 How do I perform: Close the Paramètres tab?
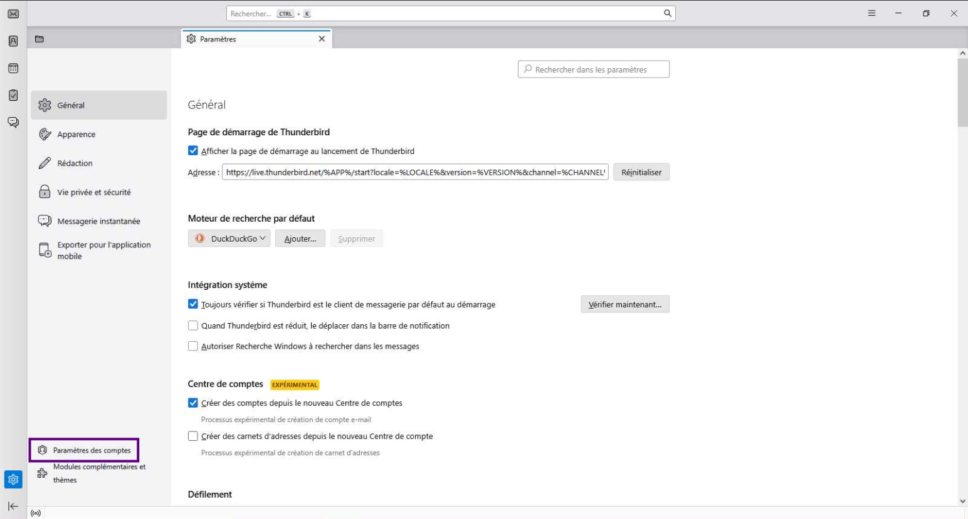click(322, 39)
